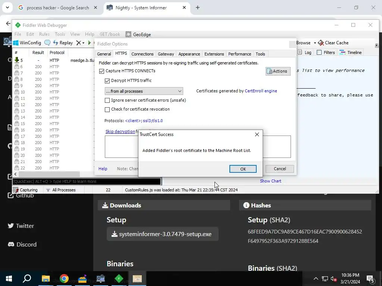This screenshot has height=286, width=382.
Task: Select session row 22 lock icon
Action: coord(17,168)
